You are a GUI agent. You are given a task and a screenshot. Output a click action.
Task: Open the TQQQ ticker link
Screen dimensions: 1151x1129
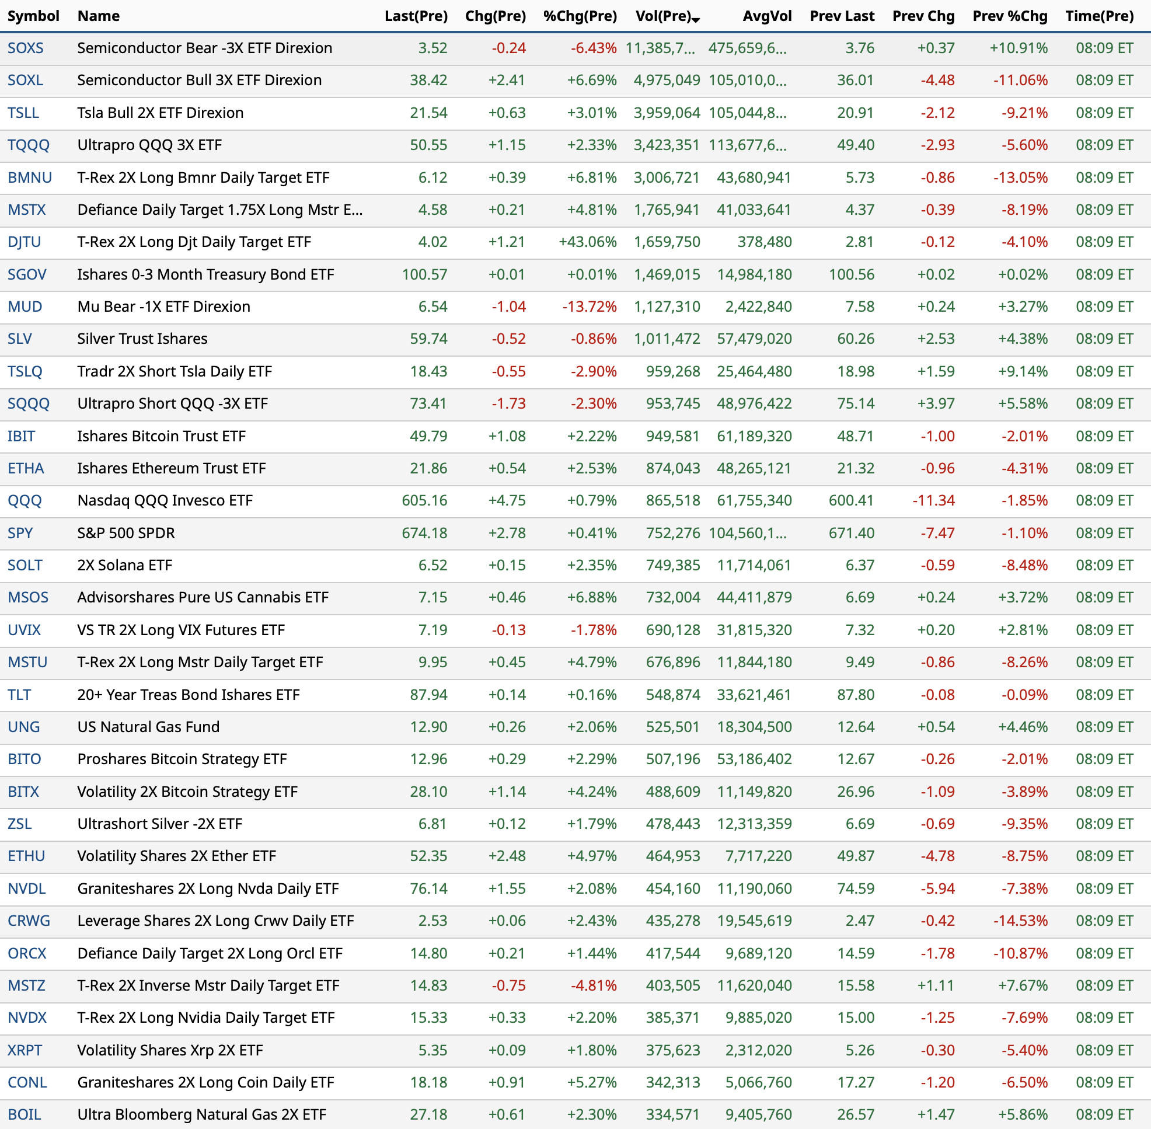(x=29, y=145)
